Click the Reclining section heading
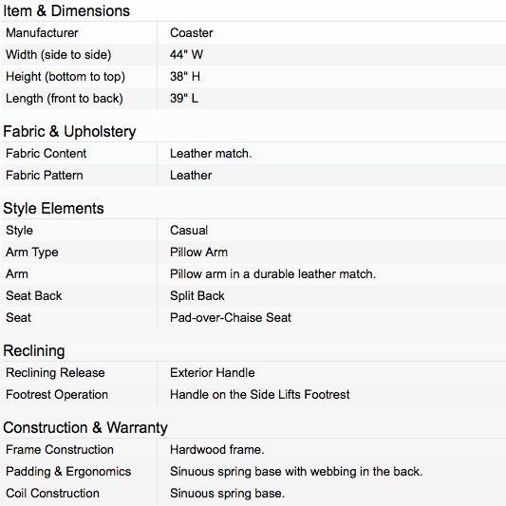Viewport: 506px width, 506px height. pyautogui.click(x=34, y=351)
